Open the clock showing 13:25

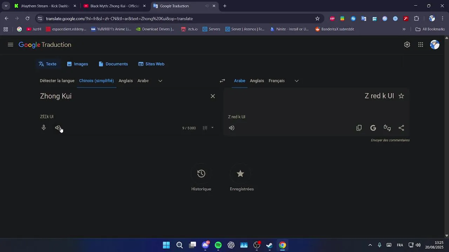(434, 245)
